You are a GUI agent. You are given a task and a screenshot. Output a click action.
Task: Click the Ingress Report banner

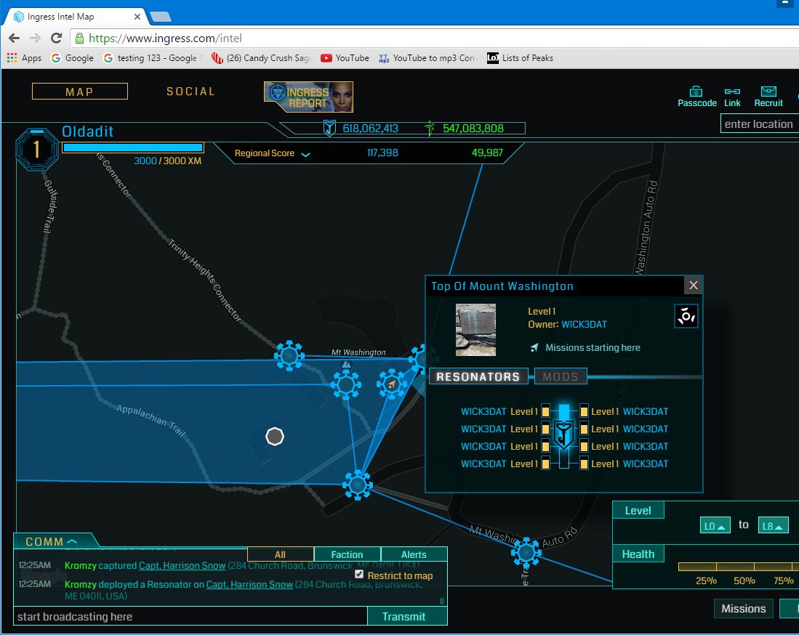pyautogui.click(x=308, y=97)
